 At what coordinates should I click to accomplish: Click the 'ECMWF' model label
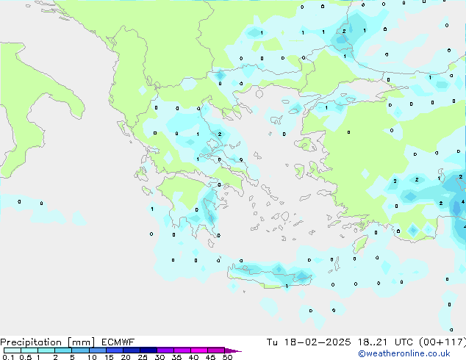118,342
